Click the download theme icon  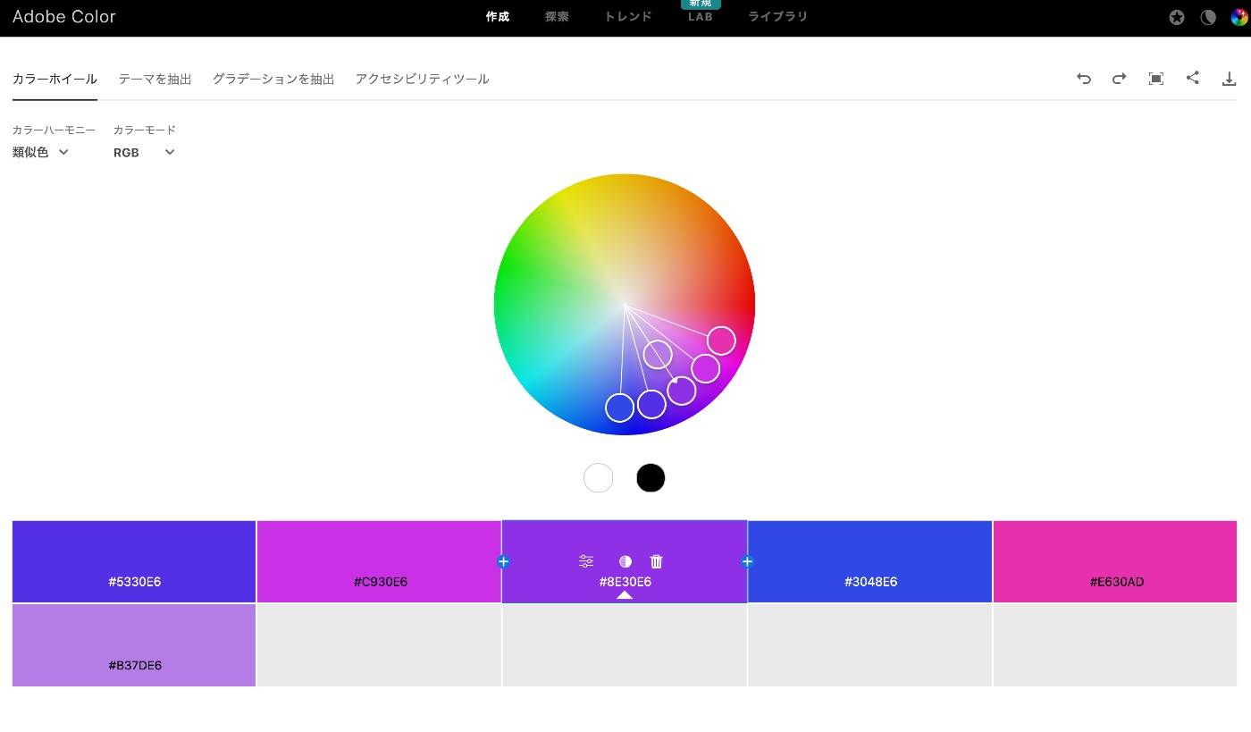coord(1229,79)
